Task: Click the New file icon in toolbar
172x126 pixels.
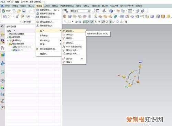Action: pos(14,11)
